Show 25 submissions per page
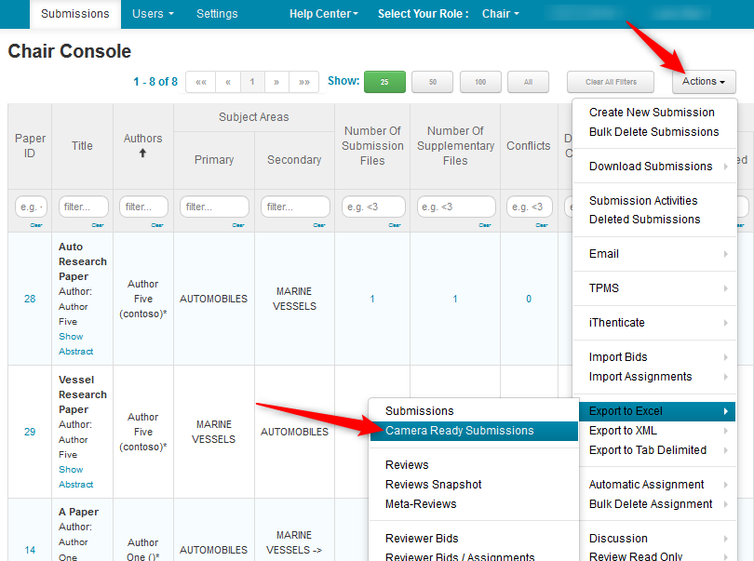Viewport: 754px width, 561px height. coord(384,82)
